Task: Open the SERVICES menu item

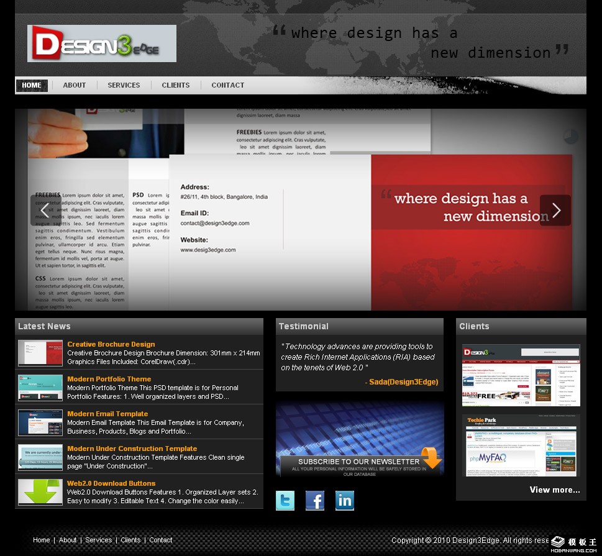Action: [x=124, y=85]
